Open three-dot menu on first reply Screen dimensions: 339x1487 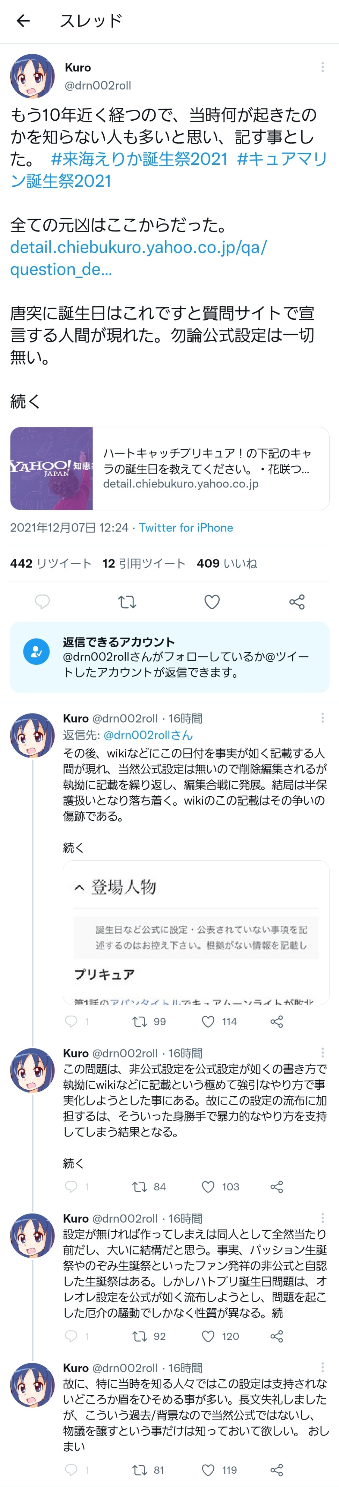(322, 718)
